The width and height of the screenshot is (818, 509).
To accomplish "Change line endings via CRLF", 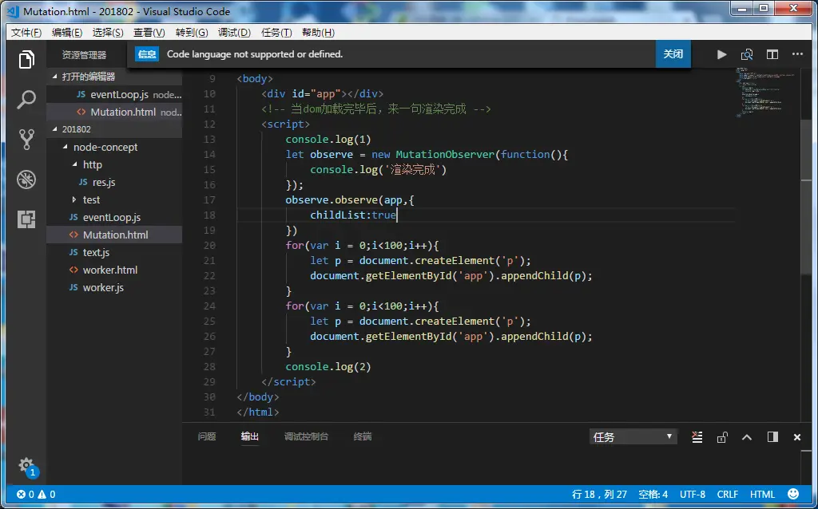I will click(727, 495).
